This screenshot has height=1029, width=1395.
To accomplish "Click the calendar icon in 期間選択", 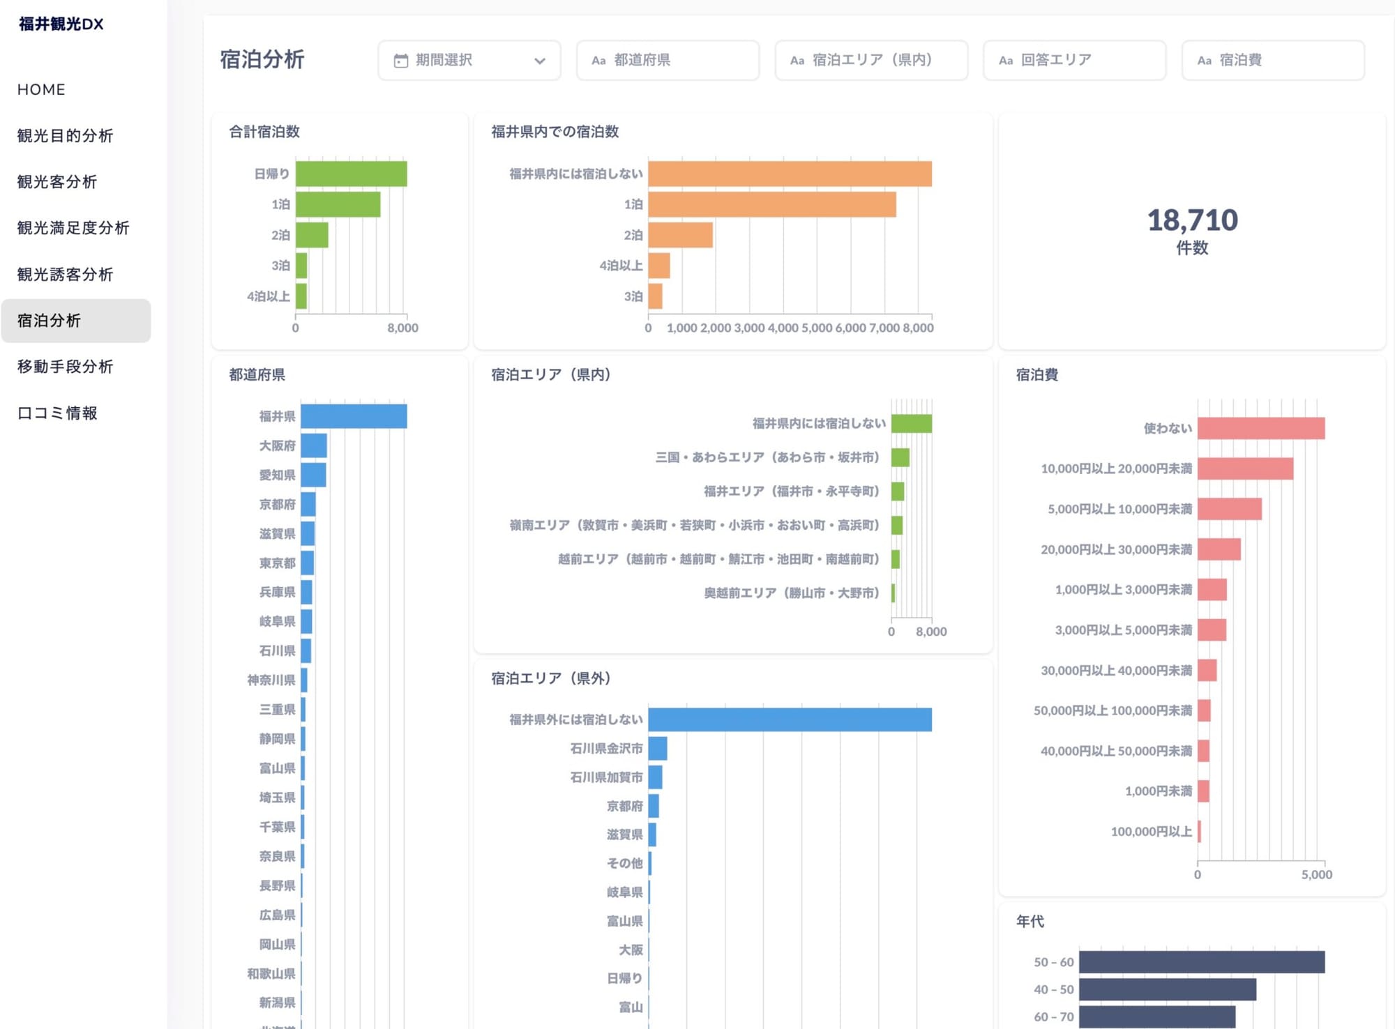I will (400, 61).
